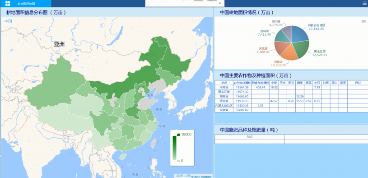Open the four-square grid menu icon
The height and width of the screenshot is (178, 368).
click(8, 3)
